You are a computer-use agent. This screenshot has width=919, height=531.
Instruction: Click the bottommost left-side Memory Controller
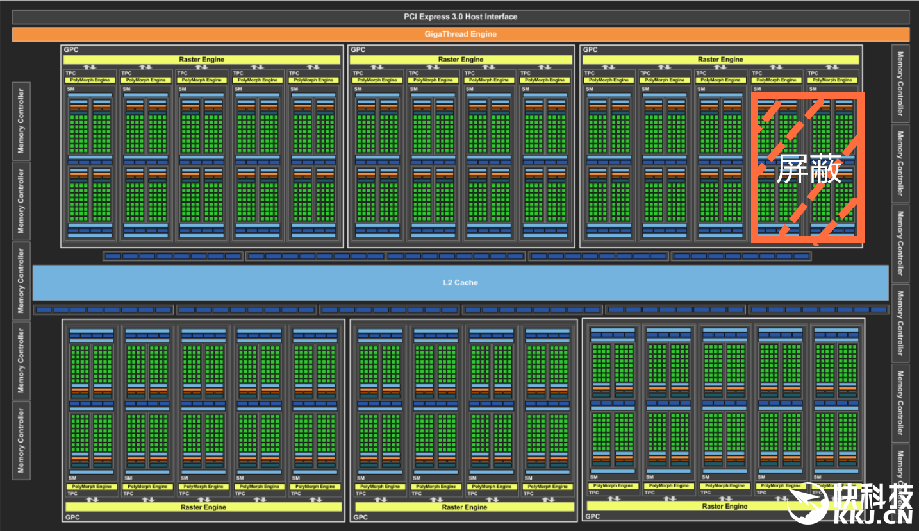pos(21,440)
